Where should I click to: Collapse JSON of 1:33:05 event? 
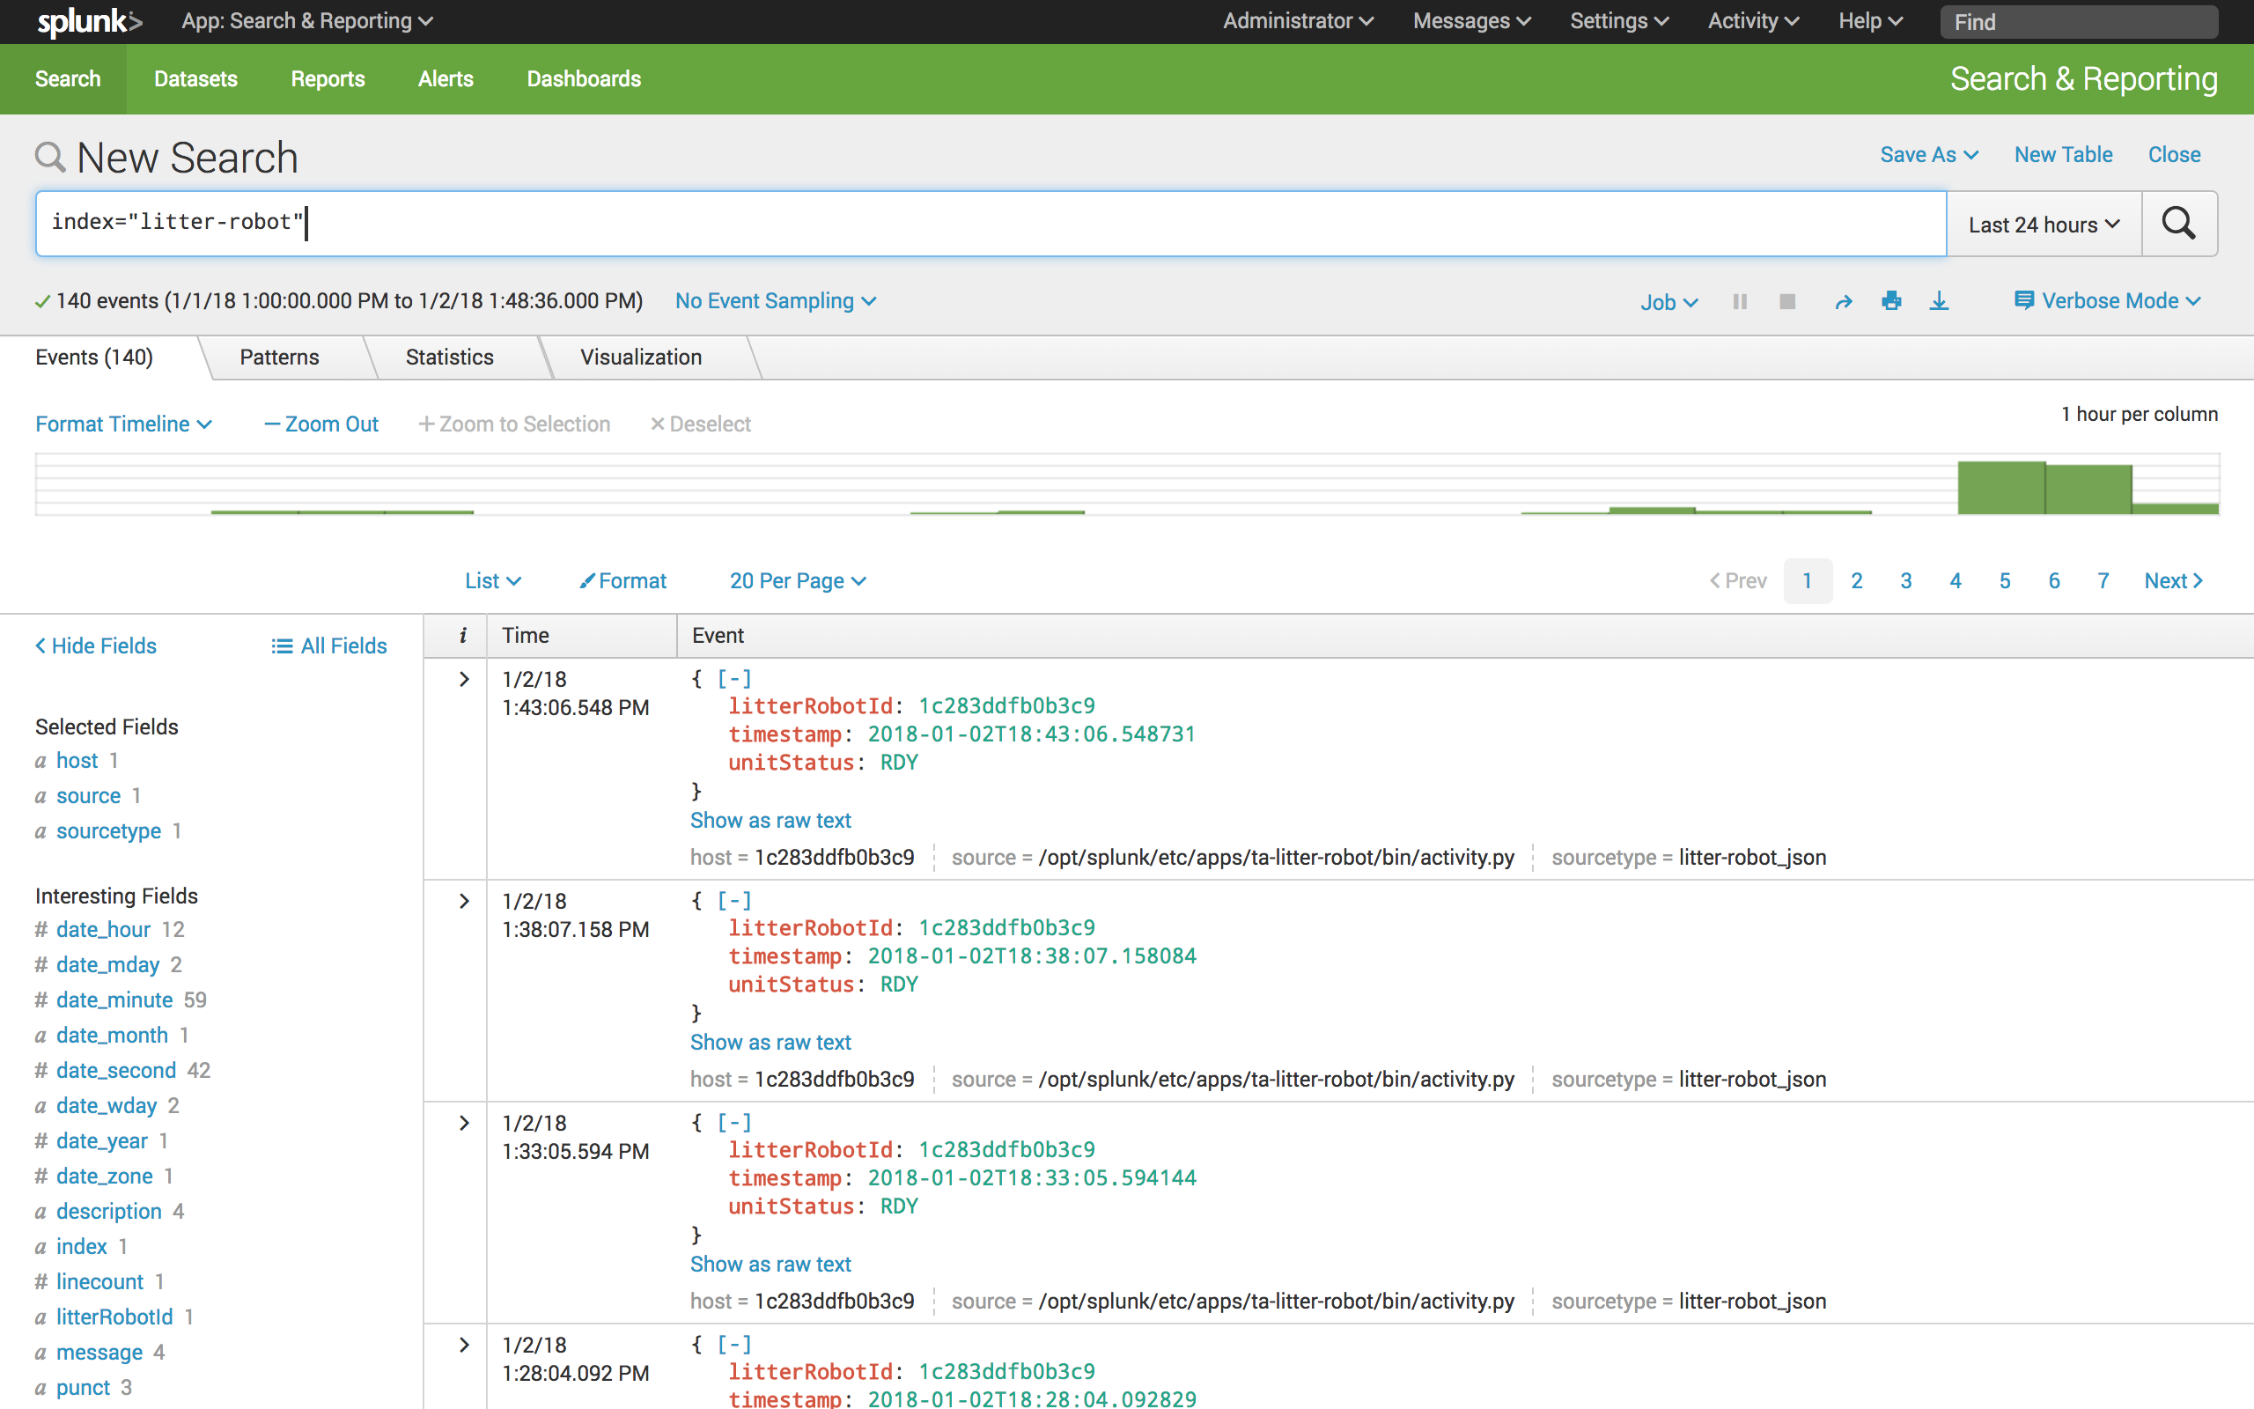pyautogui.click(x=734, y=1122)
